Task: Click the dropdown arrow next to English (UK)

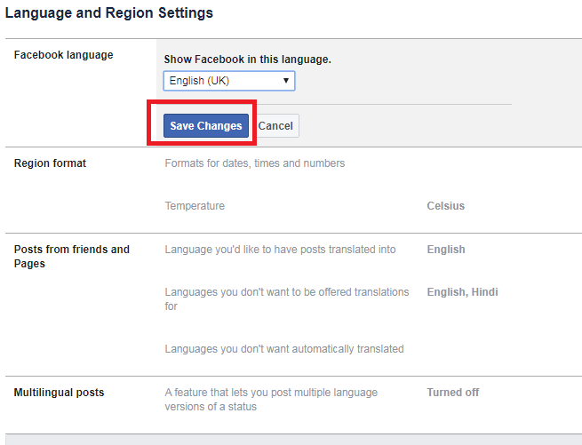Action: point(286,81)
